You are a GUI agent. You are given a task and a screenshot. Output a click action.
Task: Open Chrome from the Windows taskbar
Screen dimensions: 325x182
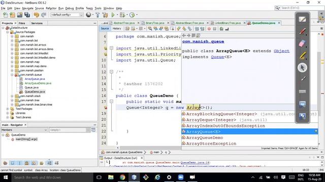(x=122, y=177)
